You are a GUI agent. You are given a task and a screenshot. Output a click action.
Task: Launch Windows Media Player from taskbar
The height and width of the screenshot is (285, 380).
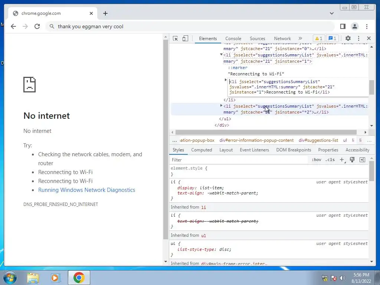coord(55,278)
